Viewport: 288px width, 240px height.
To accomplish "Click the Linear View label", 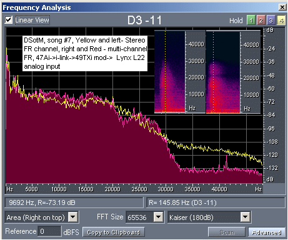I will pos(32,20).
